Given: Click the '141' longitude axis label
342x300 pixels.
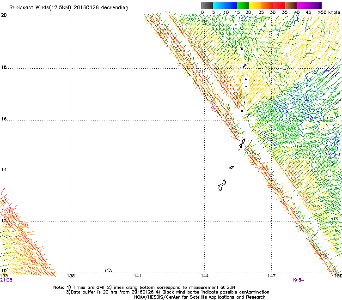Looking at the screenshot, I should coord(137,276).
